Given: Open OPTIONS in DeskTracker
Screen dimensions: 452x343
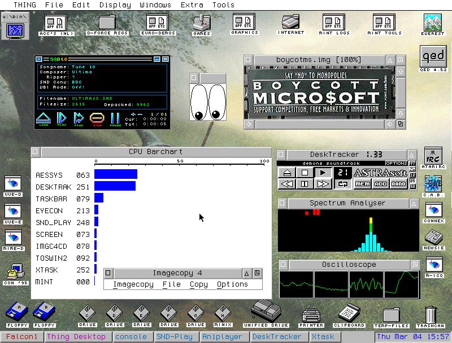Looking at the screenshot, I should [x=397, y=163].
